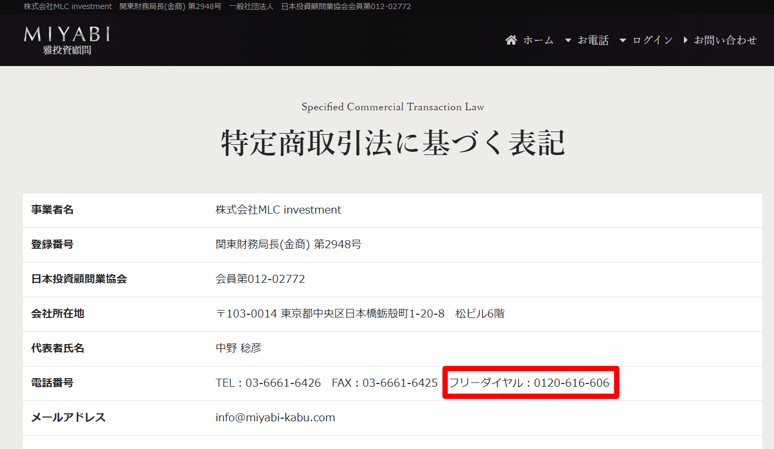The image size is (774, 449).
Task: Click the 電話番号 row label
Action: pos(52,383)
